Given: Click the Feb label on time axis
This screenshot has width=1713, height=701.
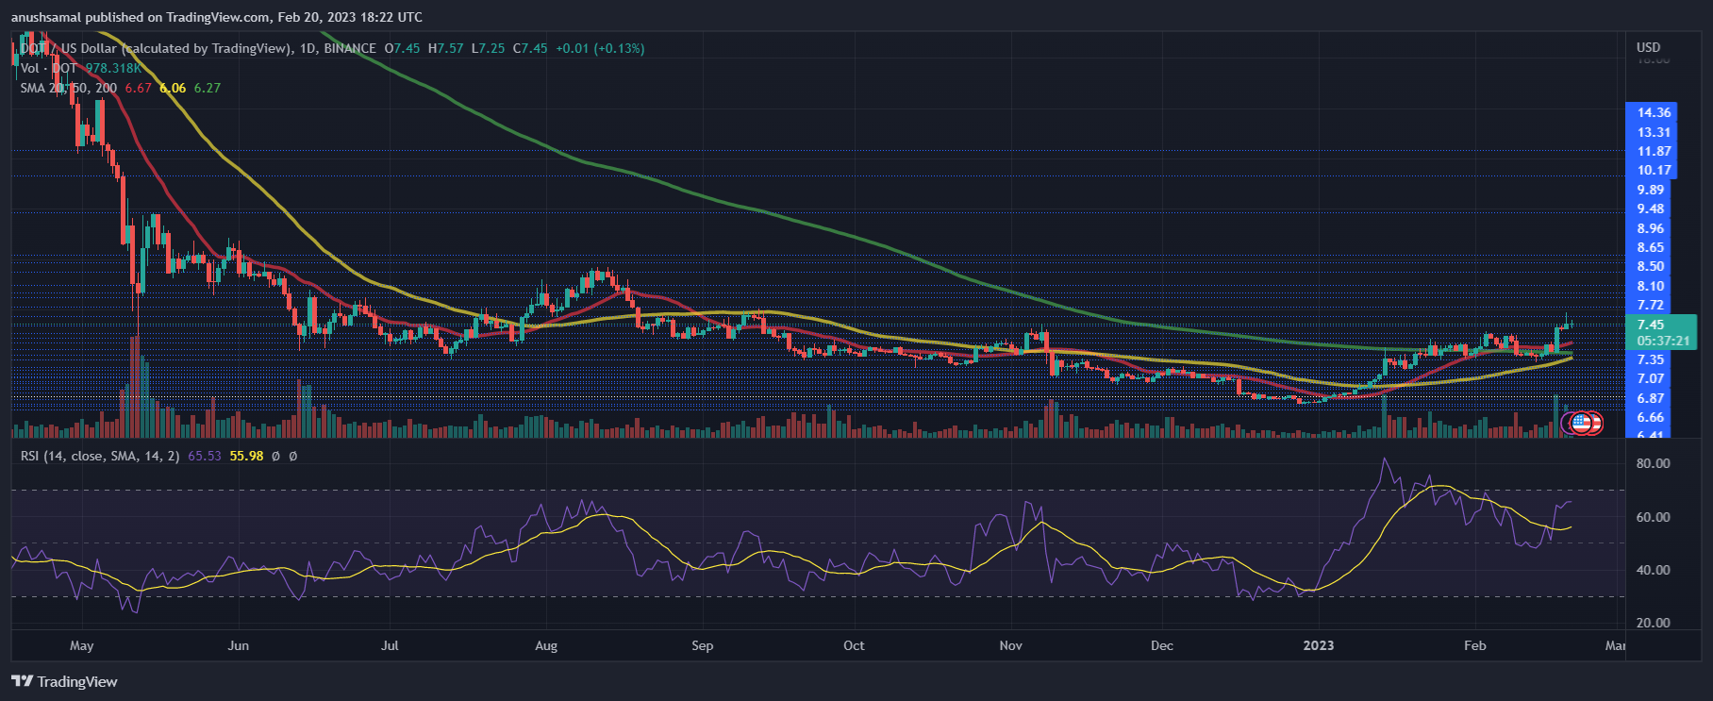Looking at the screenshot, I should [1474, 645].
